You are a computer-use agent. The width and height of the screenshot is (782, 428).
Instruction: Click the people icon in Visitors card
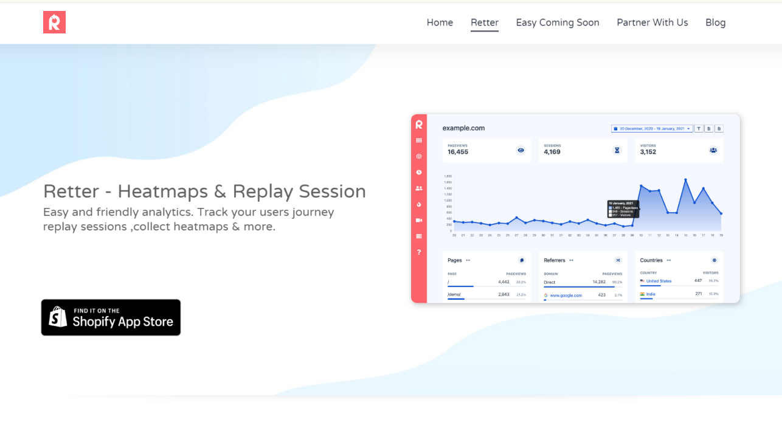pyautogui.click(x=713, y=150)
